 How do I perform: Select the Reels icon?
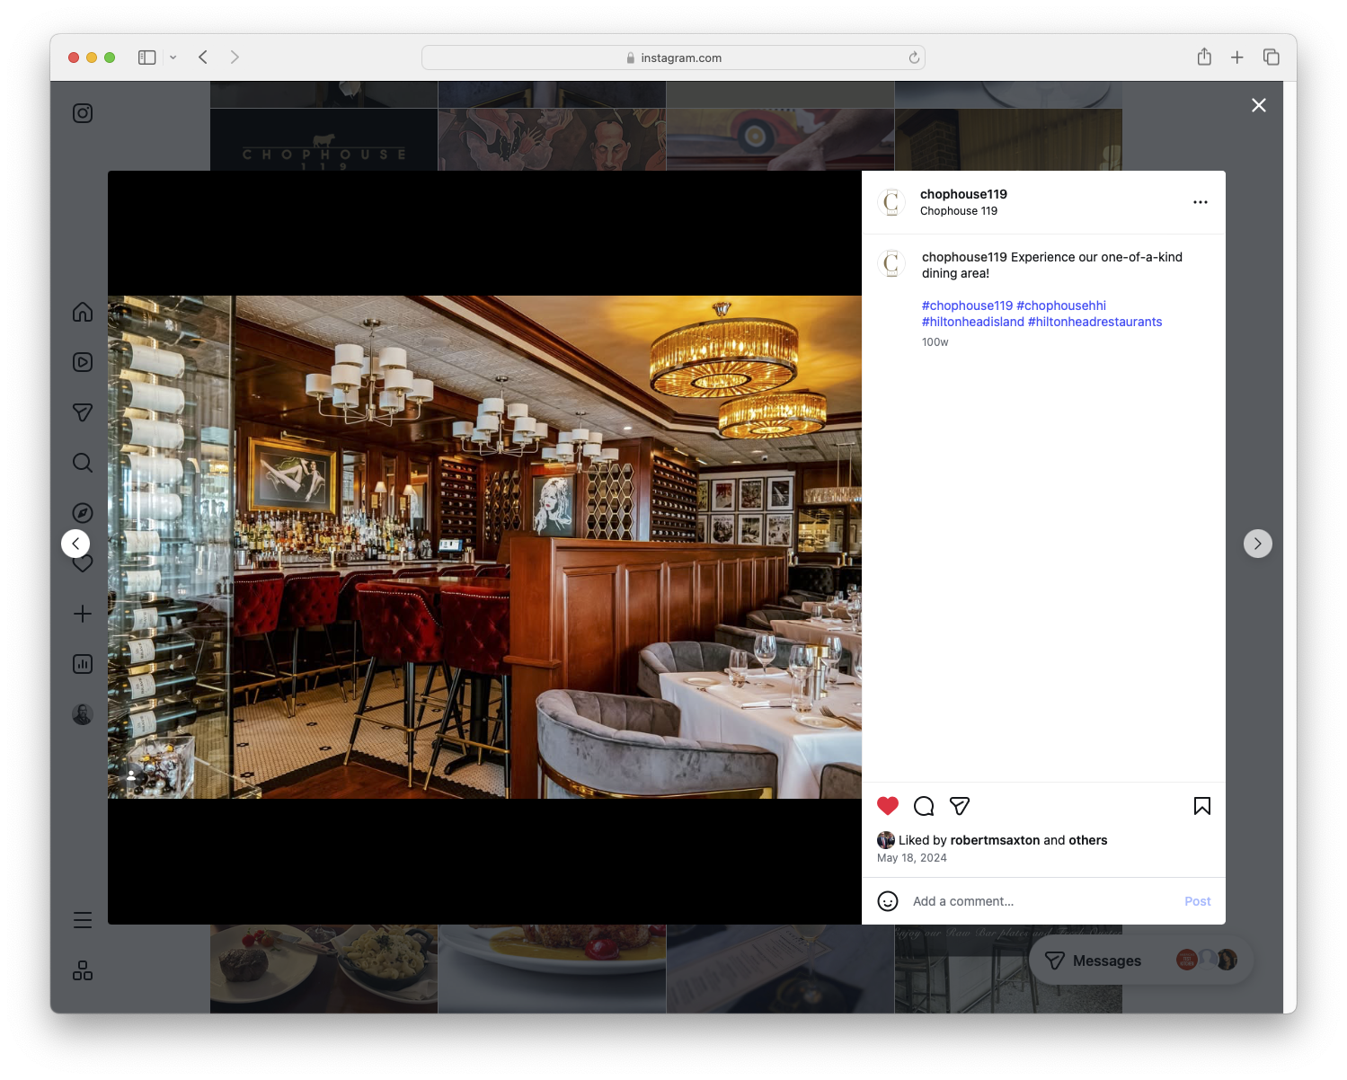click(x=82, y=362)
